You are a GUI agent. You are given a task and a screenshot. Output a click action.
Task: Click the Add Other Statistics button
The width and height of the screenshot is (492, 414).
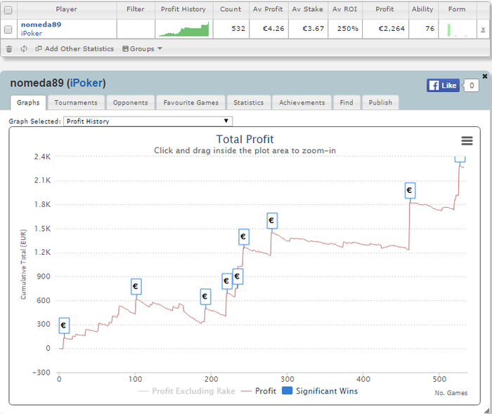click(x=75, y=49)
